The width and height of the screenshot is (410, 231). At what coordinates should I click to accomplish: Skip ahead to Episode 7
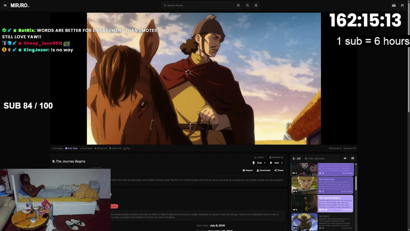tap(350, 148)
